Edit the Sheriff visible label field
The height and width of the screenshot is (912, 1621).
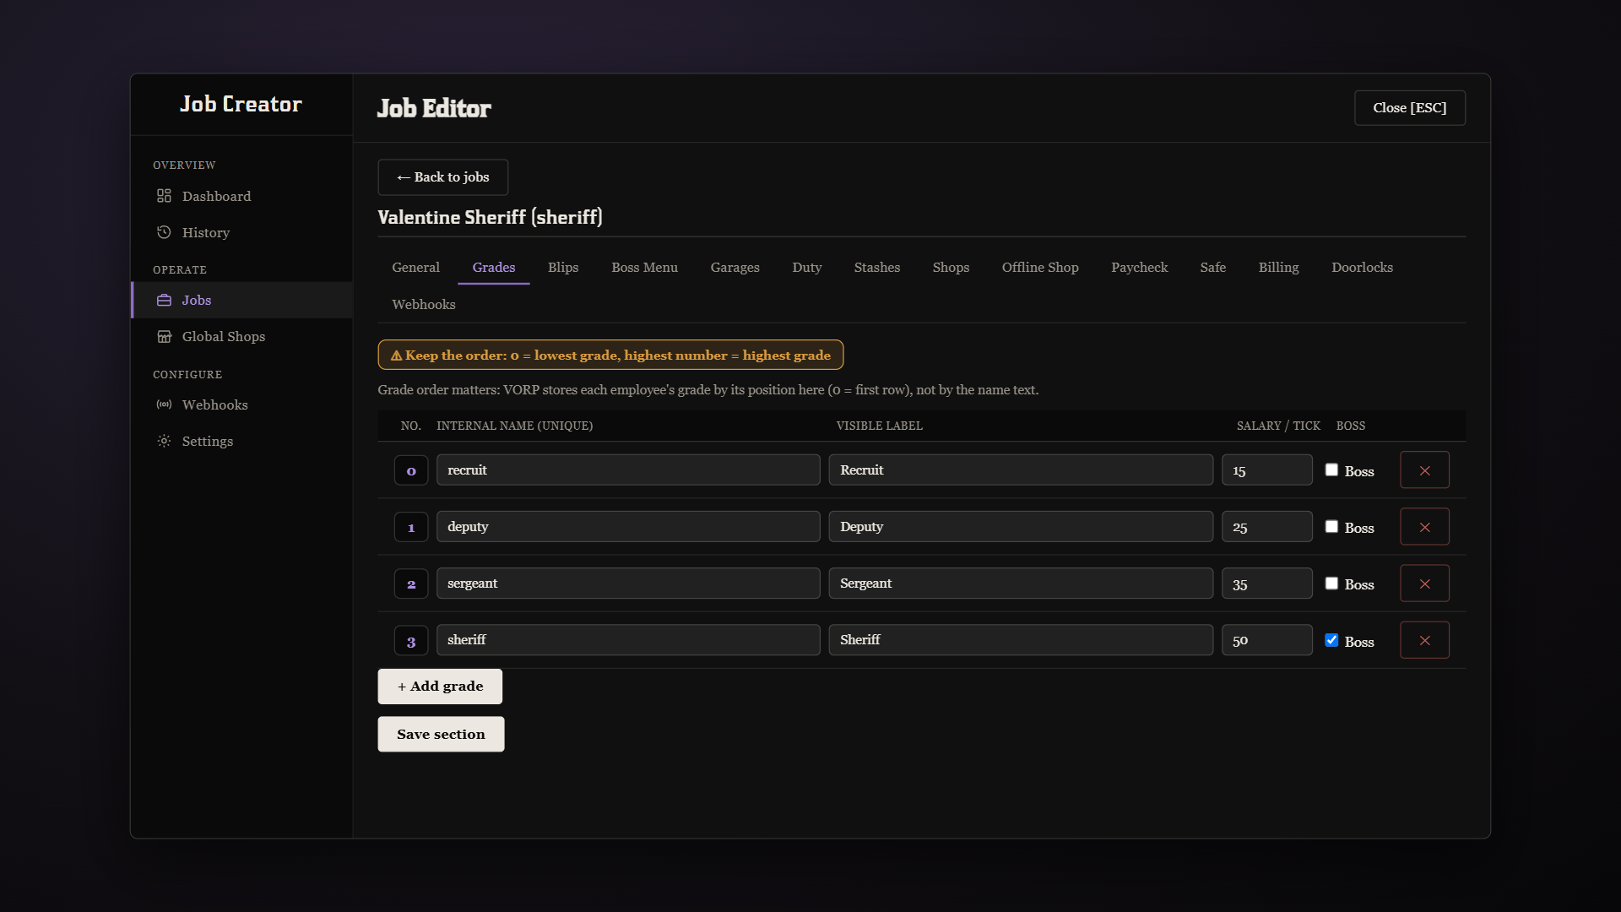[1021, 640]
